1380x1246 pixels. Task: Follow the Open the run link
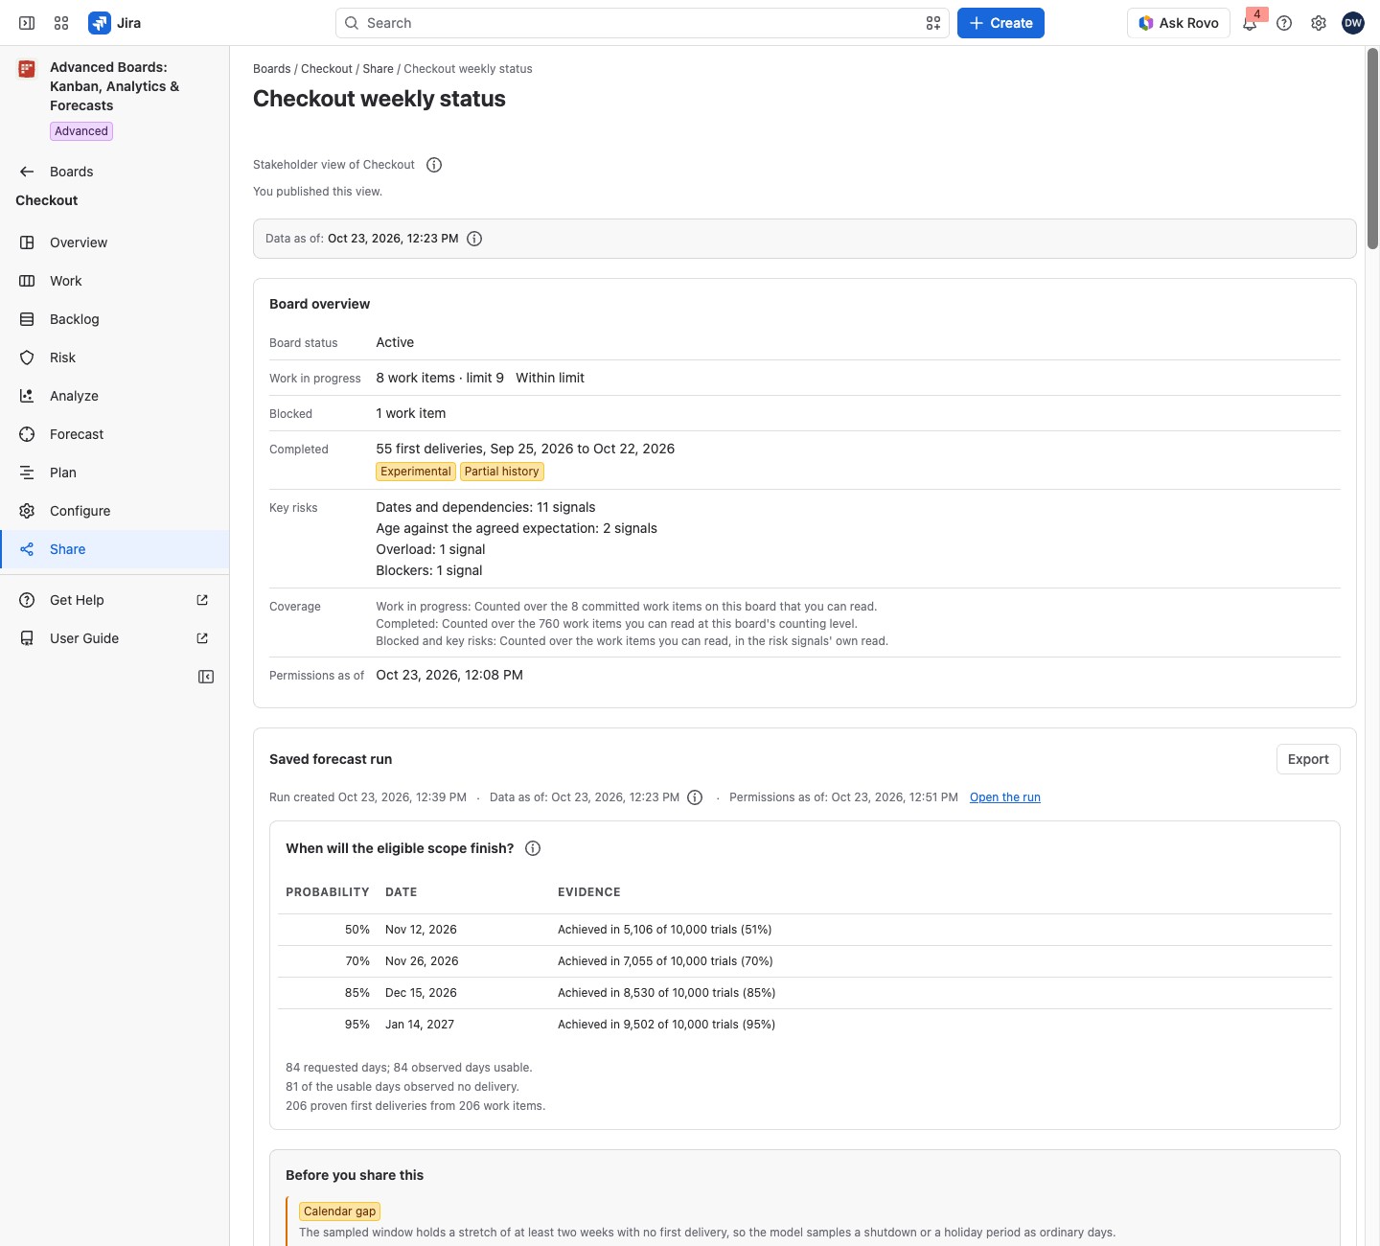pos(1005,797)
